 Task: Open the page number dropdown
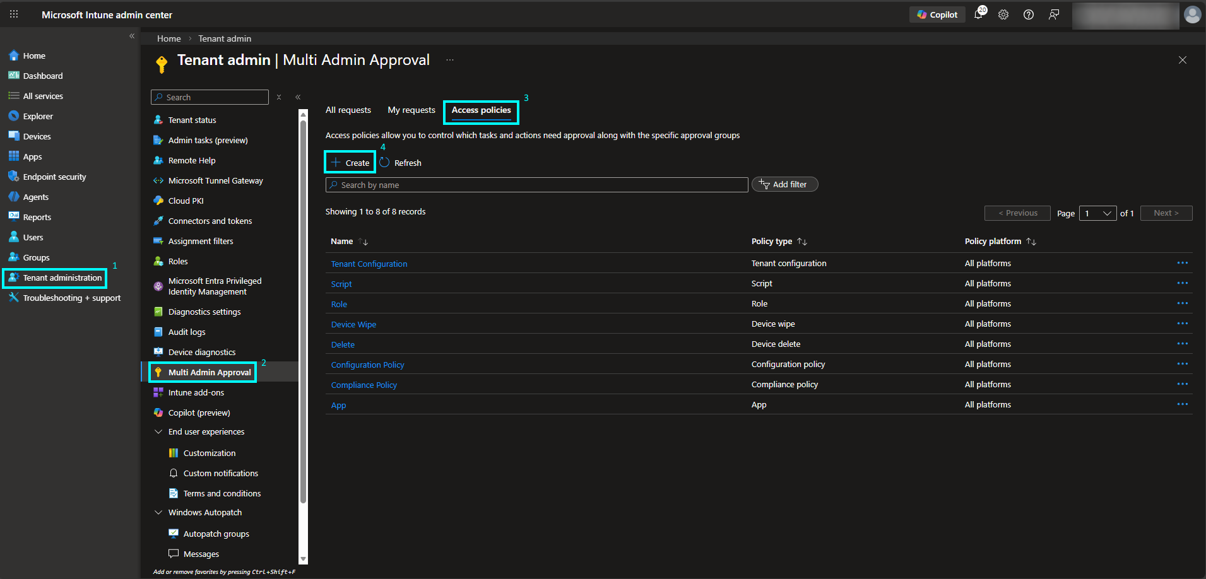[x=1098, y=213]
